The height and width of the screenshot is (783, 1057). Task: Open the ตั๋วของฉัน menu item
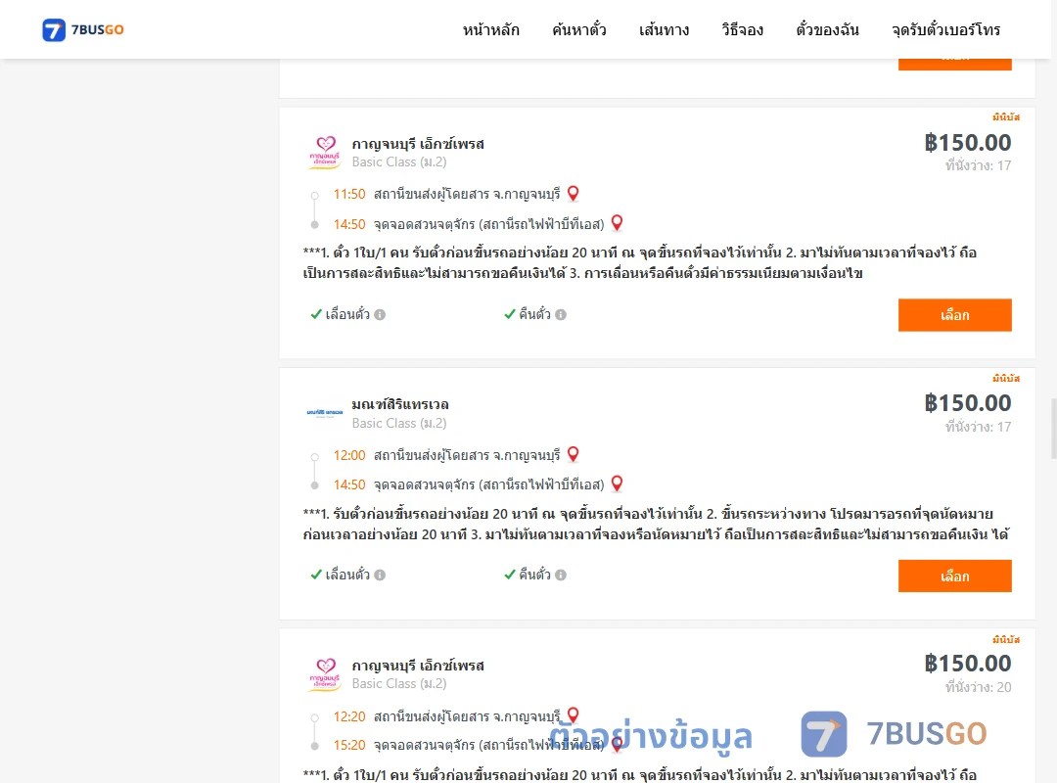pyautogui.click(x=827, y=29)
